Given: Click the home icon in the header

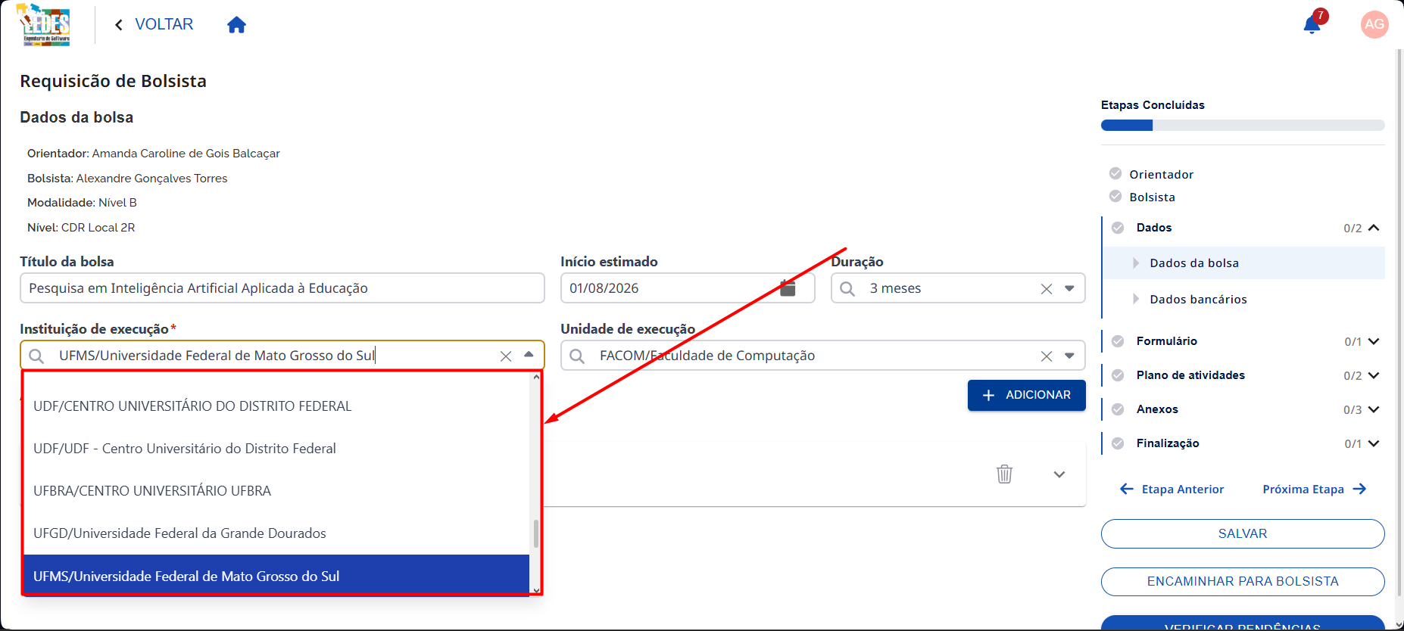Looking at the screenshot, I should click(236, 25).
